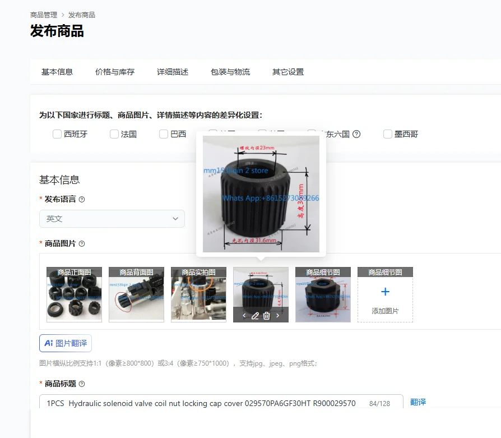Edit the hovered product image with the pencil icon
501x438 pixels.
pos(255,316)
